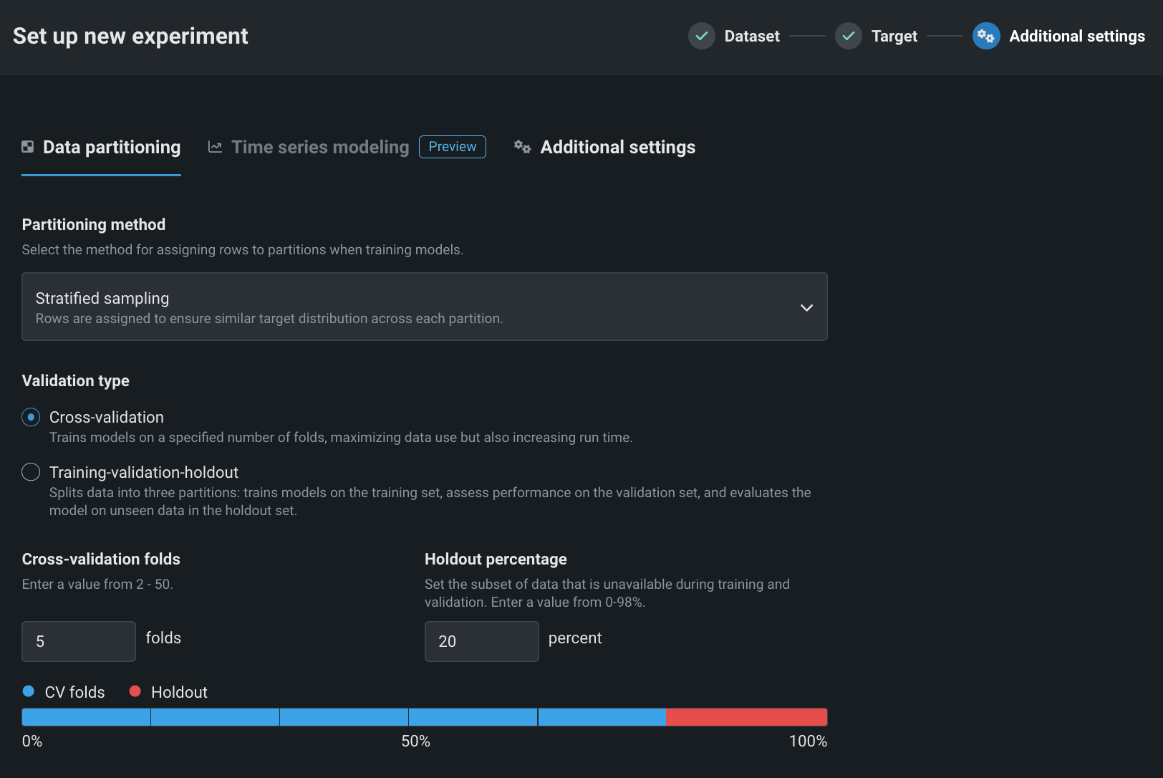Open the Additional settings tab
The image size is (1163, 778).
pos(617,147)
